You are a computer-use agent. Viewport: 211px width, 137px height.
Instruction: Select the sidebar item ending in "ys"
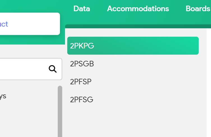click(3, 96)
